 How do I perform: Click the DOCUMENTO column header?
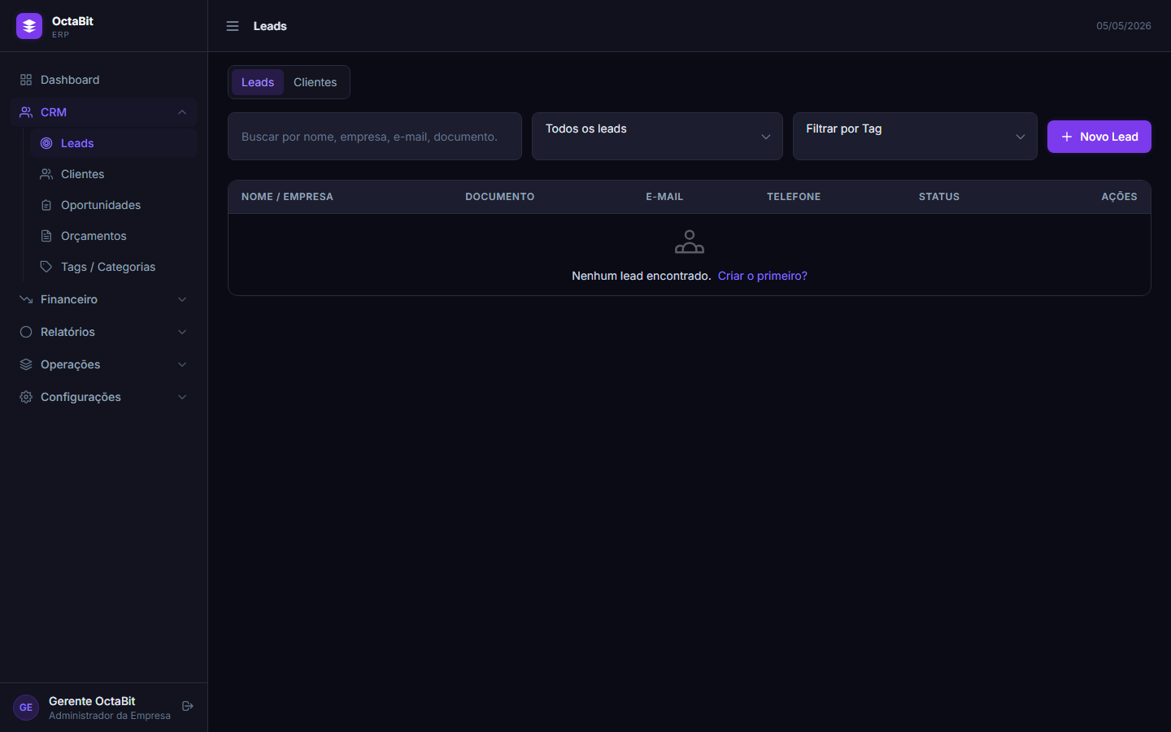click(500, 197)
